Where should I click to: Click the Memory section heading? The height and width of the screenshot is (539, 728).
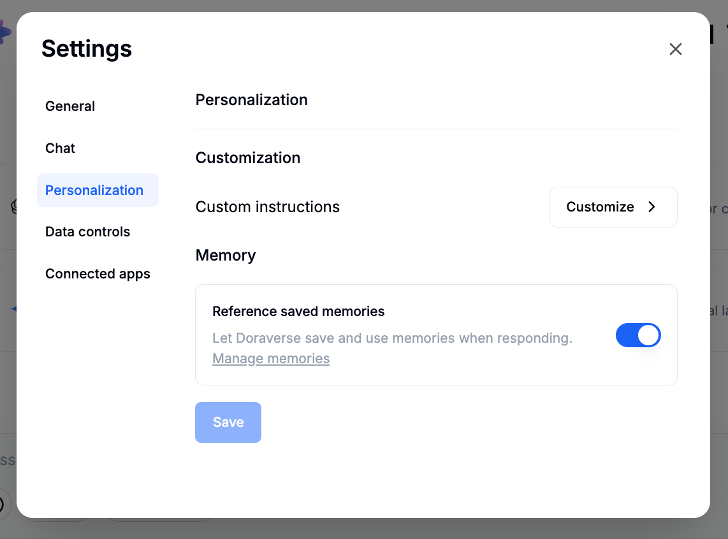(226, 255)
